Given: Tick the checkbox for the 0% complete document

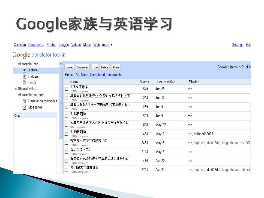Looking at the screenshot, I should (66, 125).
